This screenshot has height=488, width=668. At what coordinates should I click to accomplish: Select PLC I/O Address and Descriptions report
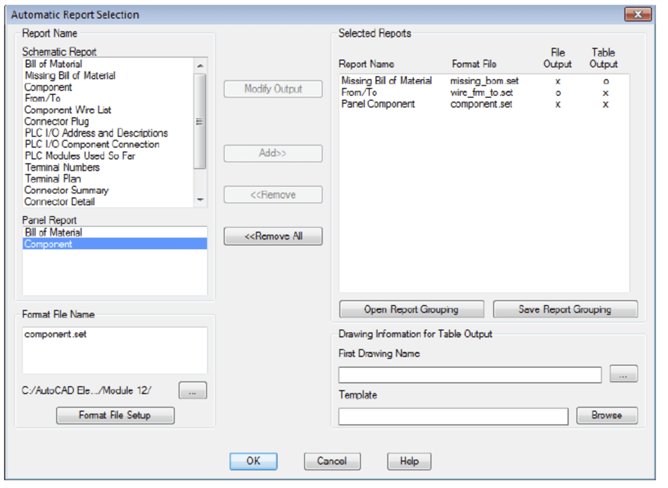pyautogui.click(x=96, y=133)
